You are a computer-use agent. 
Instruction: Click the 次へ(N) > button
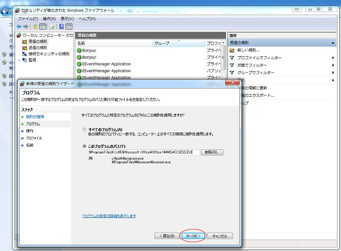pos(193,236)
